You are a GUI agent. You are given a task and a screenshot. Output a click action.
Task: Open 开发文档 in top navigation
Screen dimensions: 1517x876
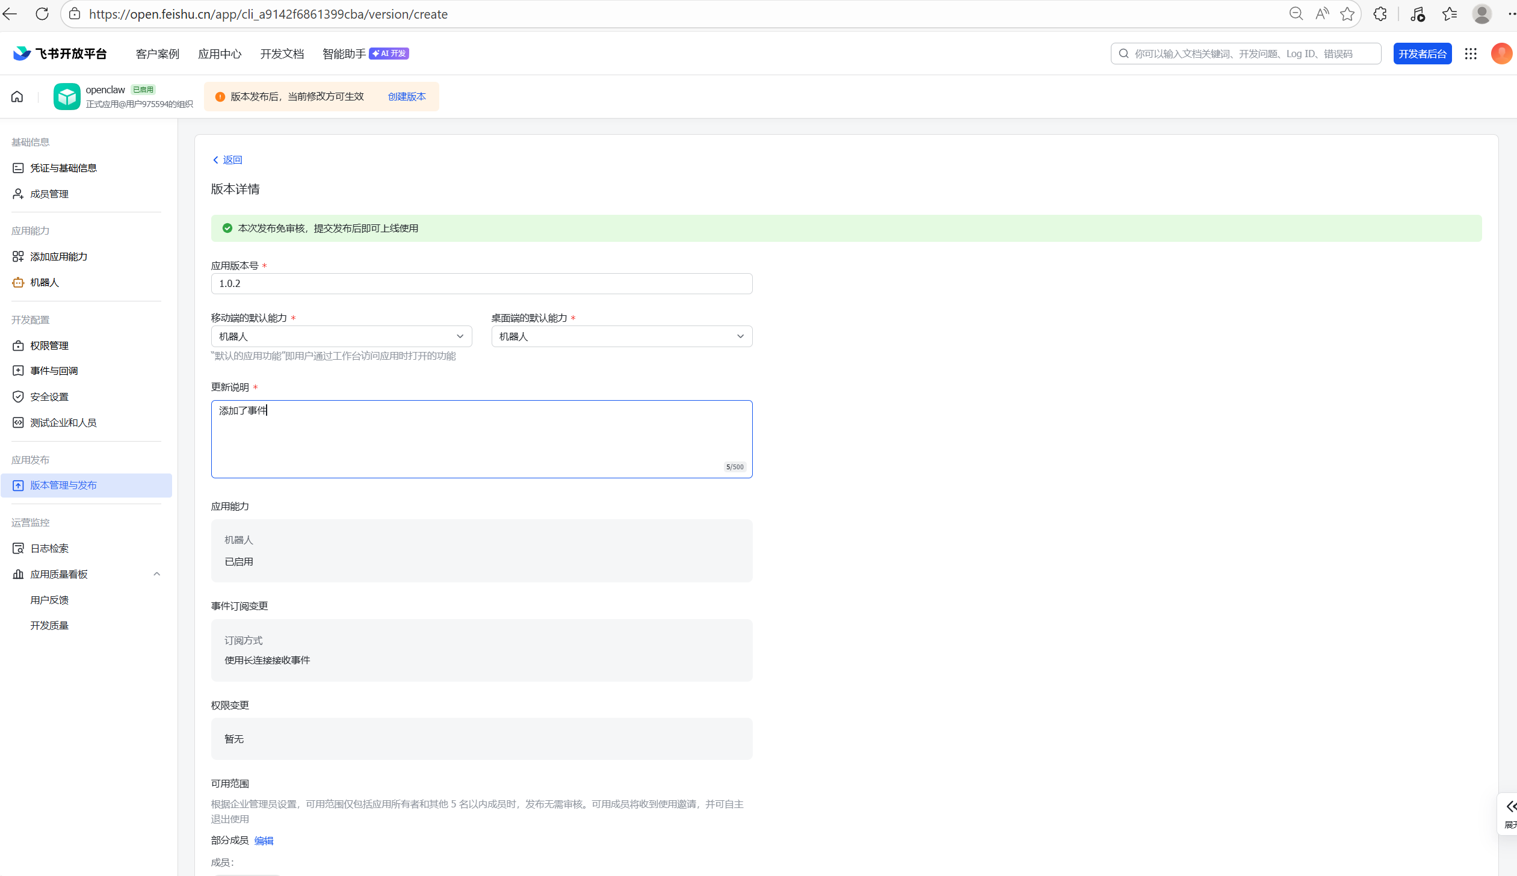(282, 54)
